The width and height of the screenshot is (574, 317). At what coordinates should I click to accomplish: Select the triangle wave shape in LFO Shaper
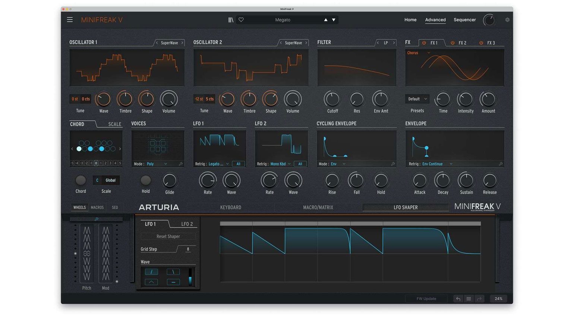point(151,282)
